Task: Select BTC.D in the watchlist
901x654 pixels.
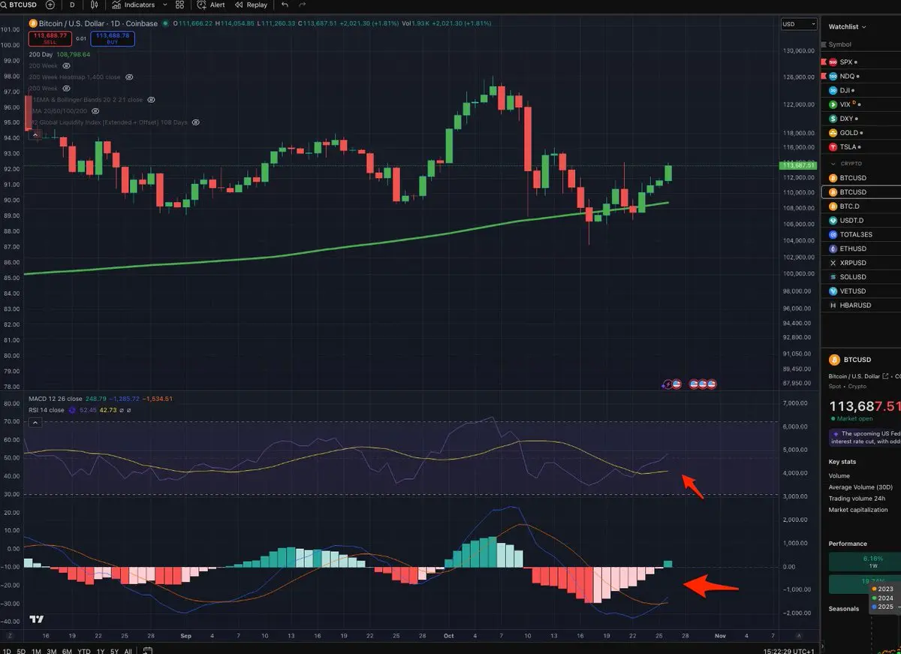Action: point(861,206)
